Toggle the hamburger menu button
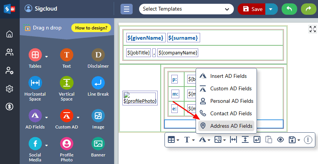 (x=127, y=9)
